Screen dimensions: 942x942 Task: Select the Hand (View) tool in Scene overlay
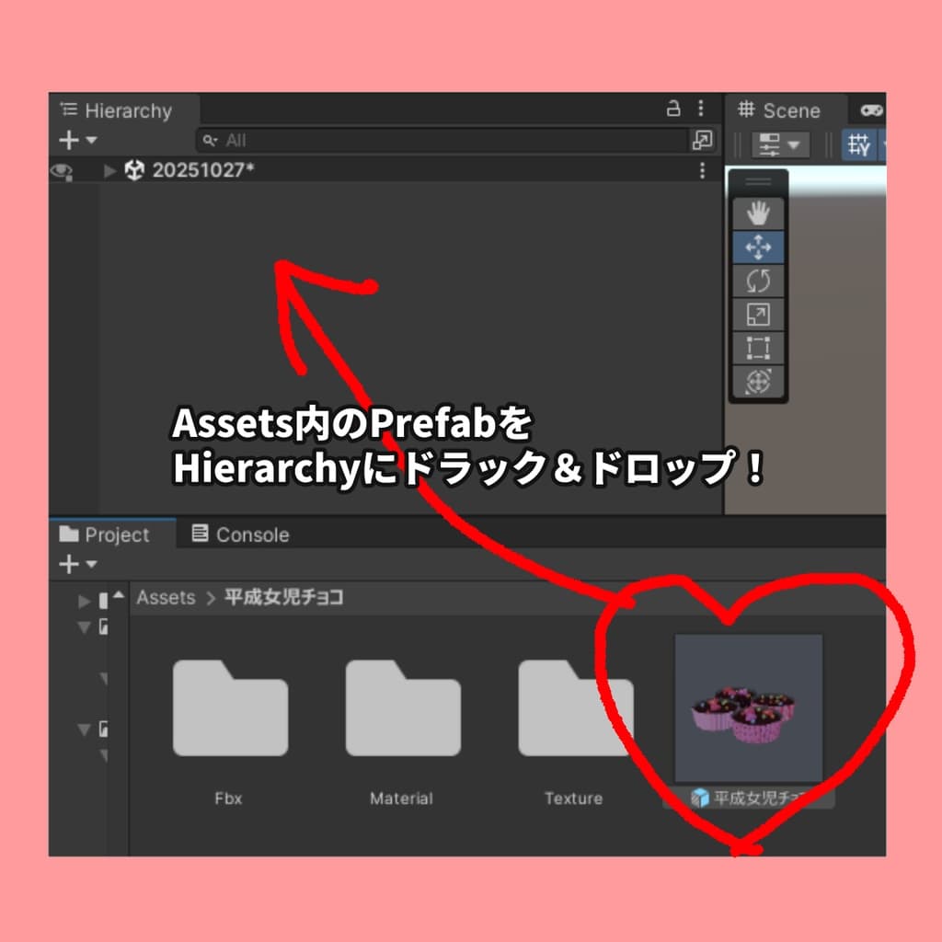[x=756, y=213]
